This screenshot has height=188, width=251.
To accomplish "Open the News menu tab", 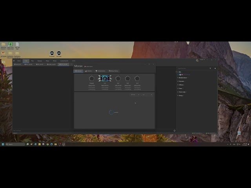I will [x=19, y=61].
